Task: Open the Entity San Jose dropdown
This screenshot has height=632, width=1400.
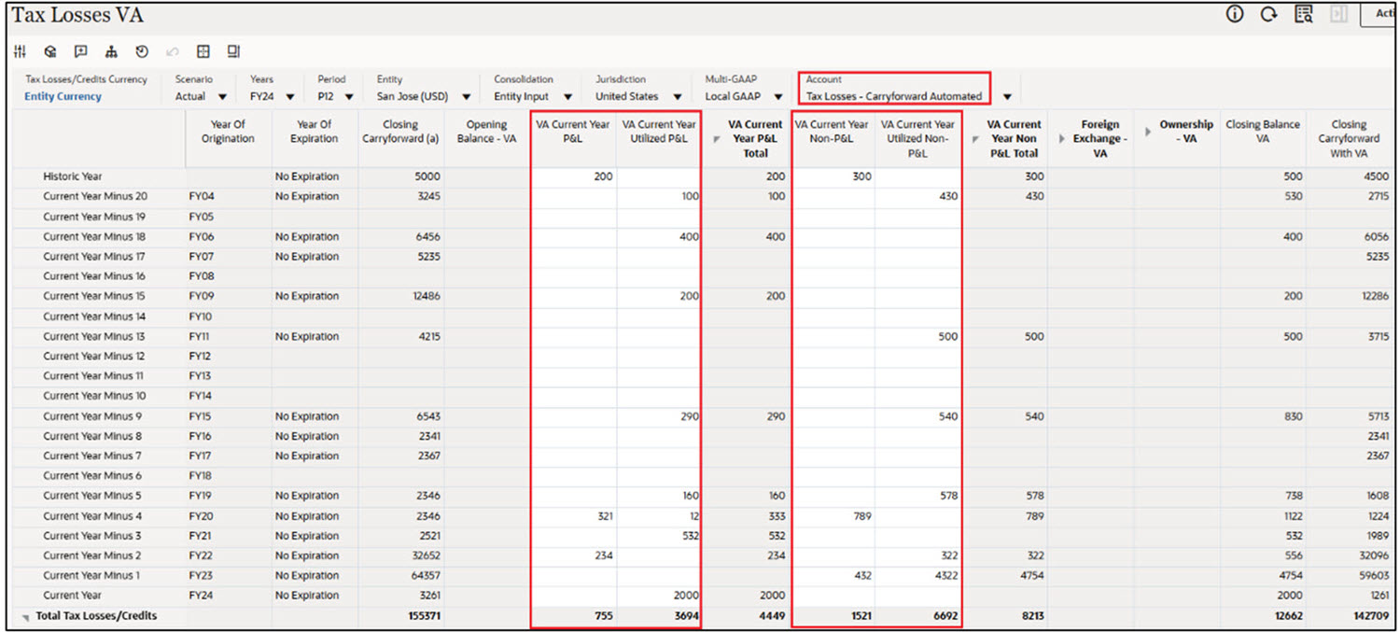Action: pos(467,96)
